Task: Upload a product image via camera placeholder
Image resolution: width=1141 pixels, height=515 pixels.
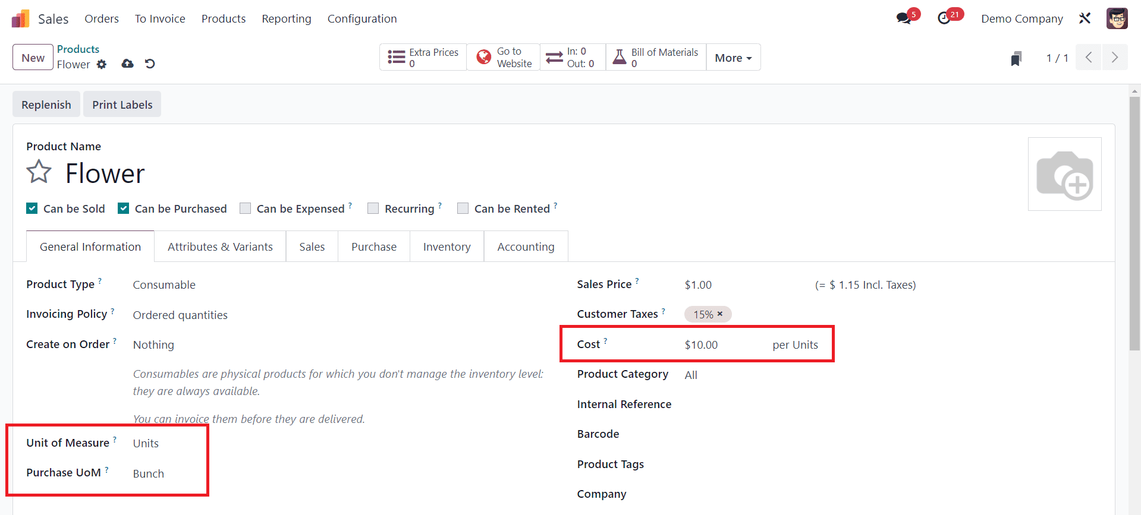Action: pos(1064,174)
